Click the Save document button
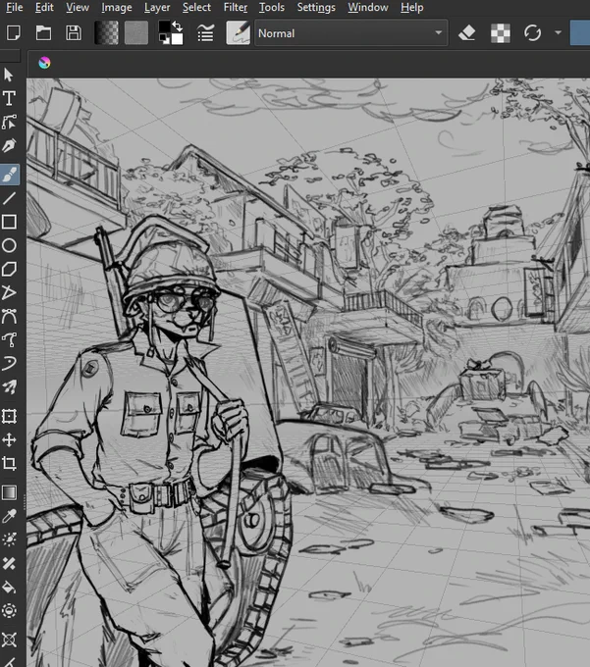Image resolution: width=590 pixels, height=667 pixels. point(74,33)
